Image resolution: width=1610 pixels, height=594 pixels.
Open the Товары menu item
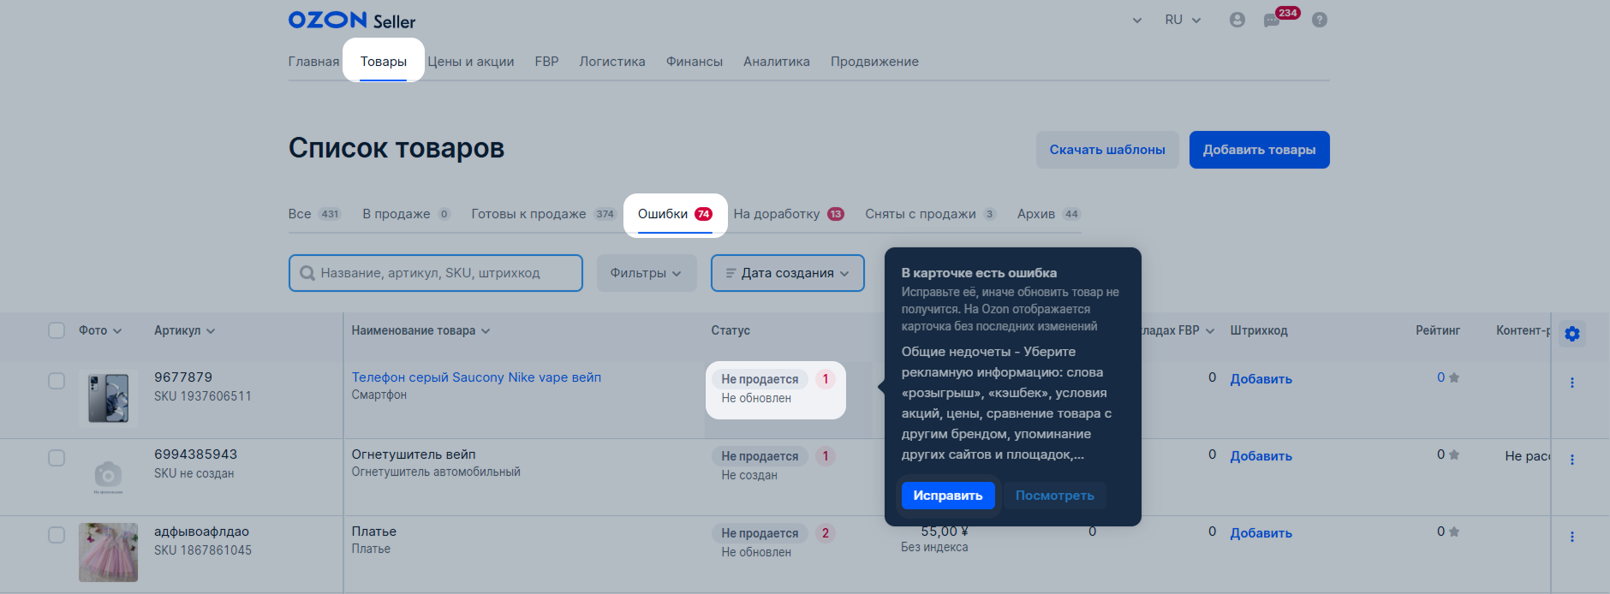tap(384, 62)
